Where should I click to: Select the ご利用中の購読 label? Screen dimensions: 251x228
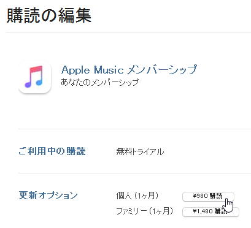[x=52, y=151]
